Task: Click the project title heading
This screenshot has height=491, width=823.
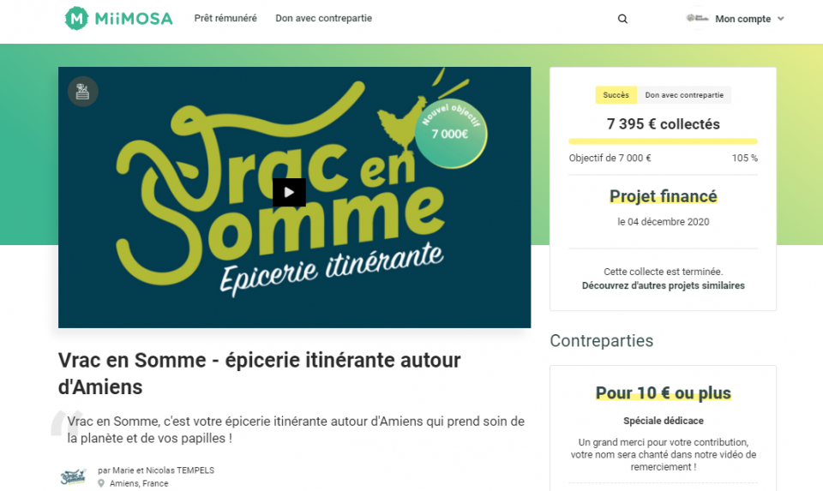Action: (x=259, y=374)
